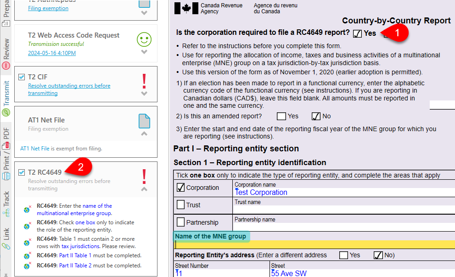Follow the 'one box' error link
This screenshot has width=455, height=277.
pyautogui.click(x=85, y=222)
